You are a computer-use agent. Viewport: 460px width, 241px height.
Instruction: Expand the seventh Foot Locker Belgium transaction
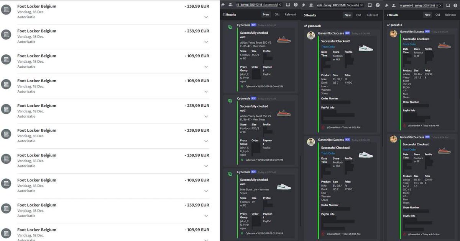pos(206,166)
